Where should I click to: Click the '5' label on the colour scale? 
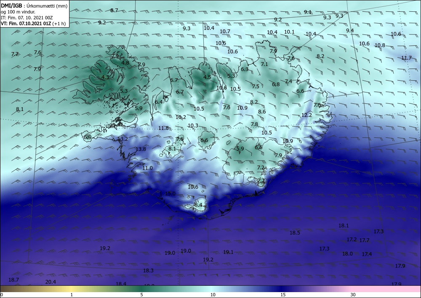pos(141,295)
